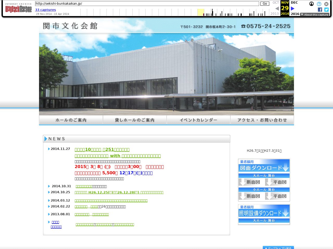Viewport: 333px width, 249px height.
Task: Click the Wayback Machine logo
Action: [x=18, y=8]
